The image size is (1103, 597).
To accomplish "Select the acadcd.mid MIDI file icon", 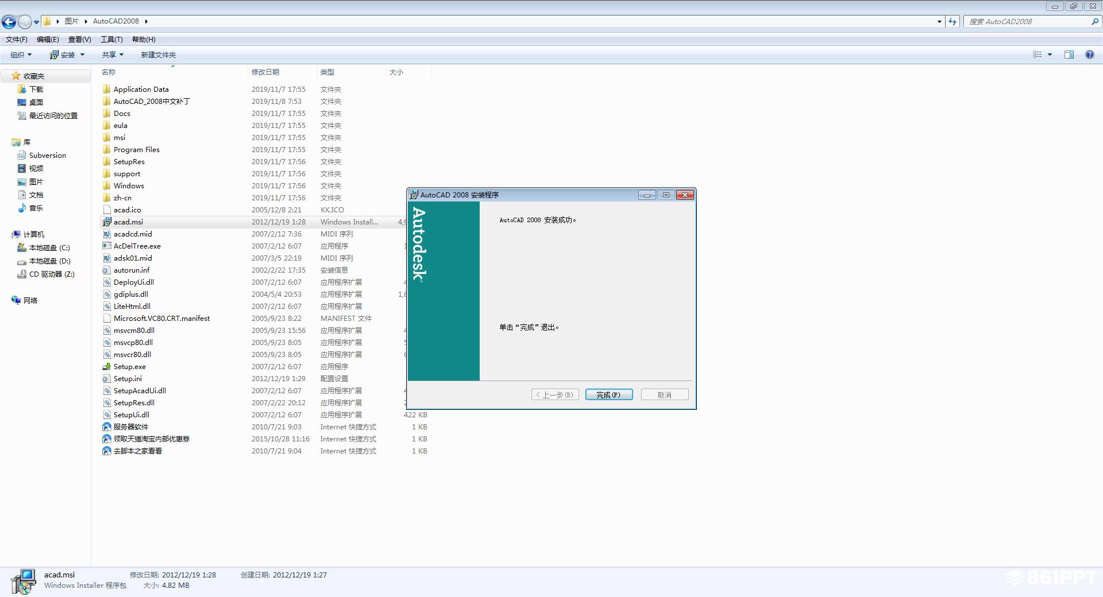I will (x=106, y=234).
